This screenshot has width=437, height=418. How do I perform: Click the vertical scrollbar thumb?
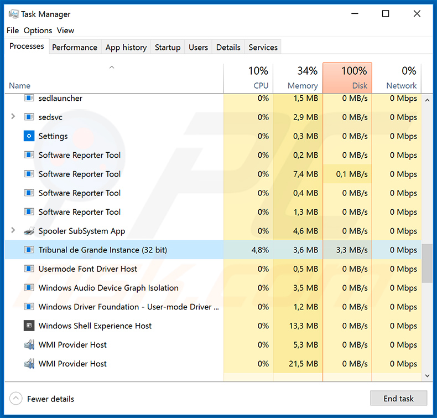427,264
